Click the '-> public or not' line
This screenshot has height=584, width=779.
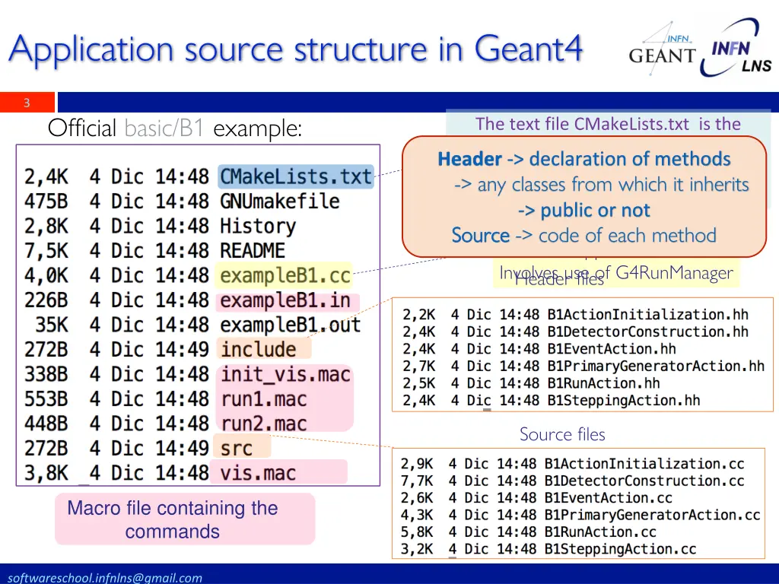click(583, 210)
